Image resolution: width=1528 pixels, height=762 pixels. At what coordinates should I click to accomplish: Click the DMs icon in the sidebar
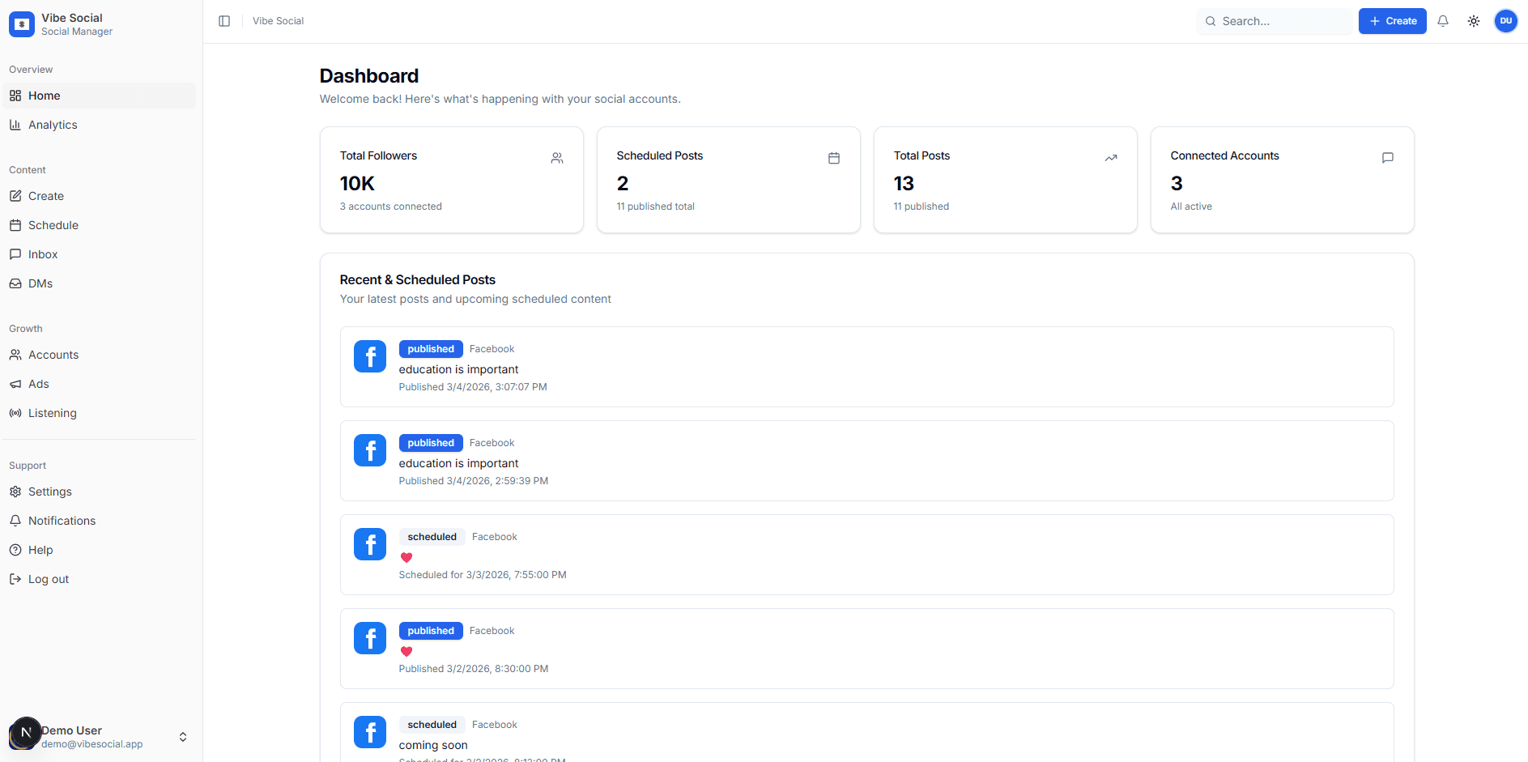pyautogui.click(x=16, y=283)
